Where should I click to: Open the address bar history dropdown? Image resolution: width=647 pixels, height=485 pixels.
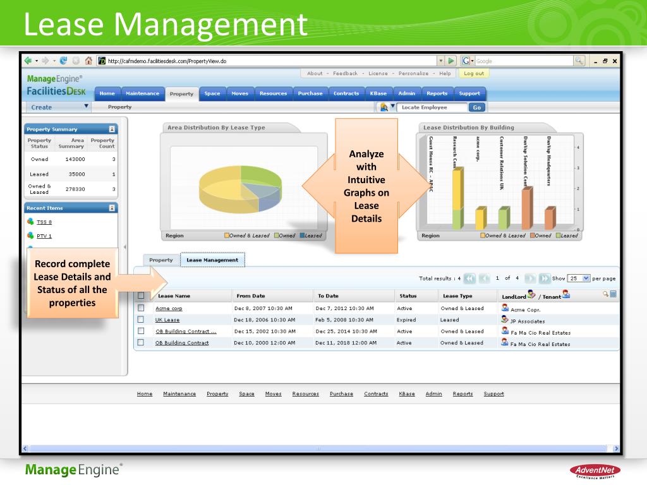[x=441, y=61]
